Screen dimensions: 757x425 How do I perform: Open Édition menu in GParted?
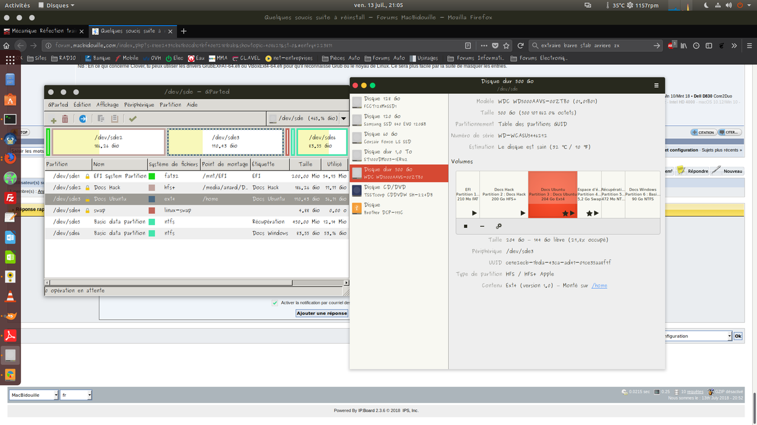(x=82, y=104)
